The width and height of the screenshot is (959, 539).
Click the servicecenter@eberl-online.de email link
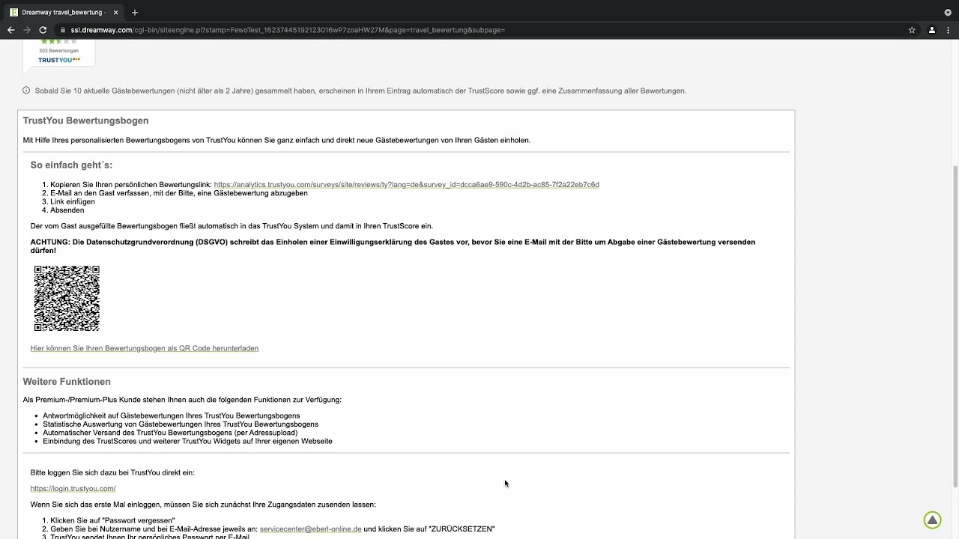click(x=310, y=529)
